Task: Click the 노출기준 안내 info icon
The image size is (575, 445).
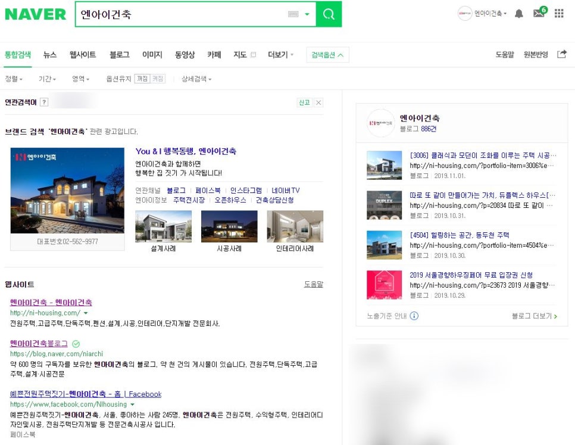Action: coord(414,316)
